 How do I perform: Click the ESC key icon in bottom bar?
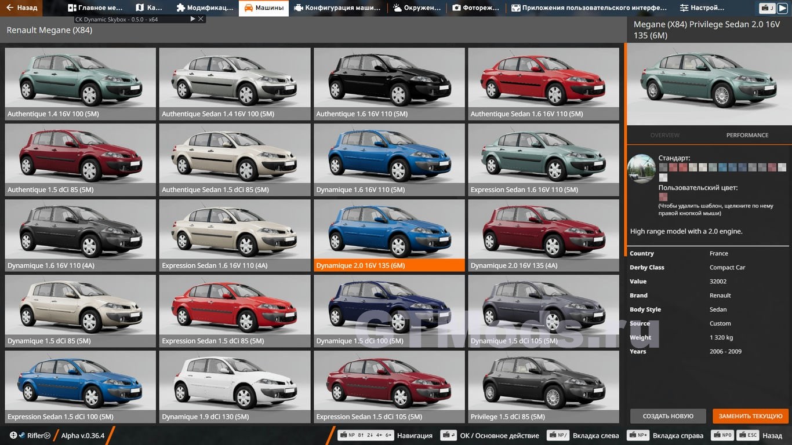coord(749,435)
